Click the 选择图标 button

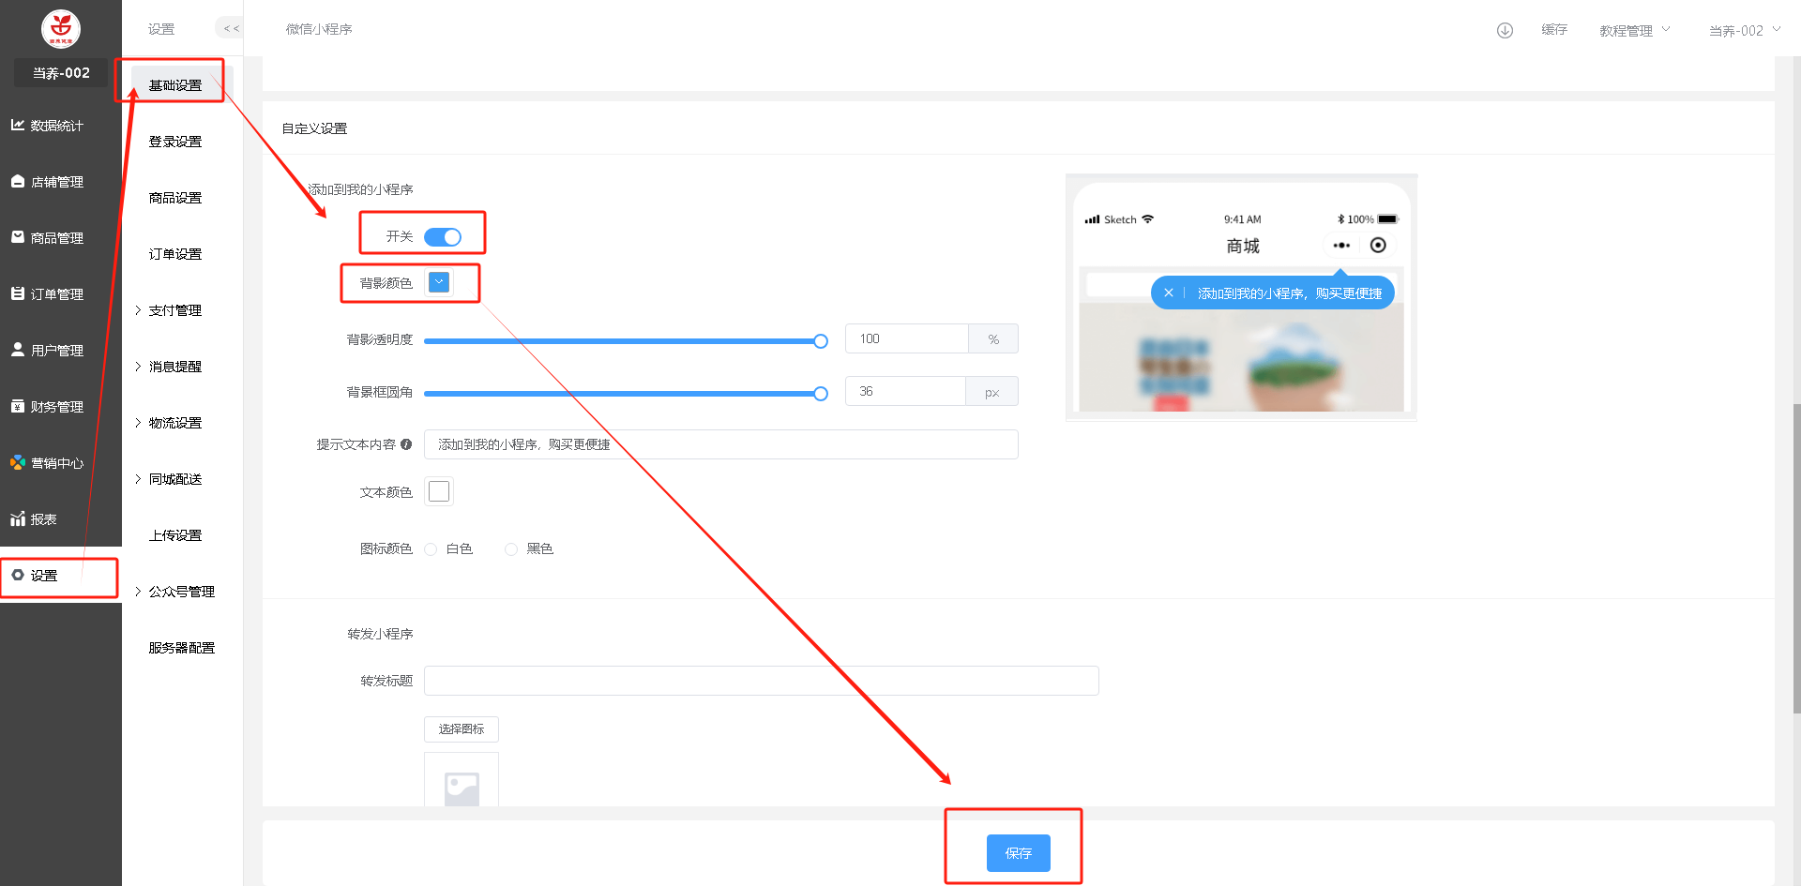(x=462, y=729)
